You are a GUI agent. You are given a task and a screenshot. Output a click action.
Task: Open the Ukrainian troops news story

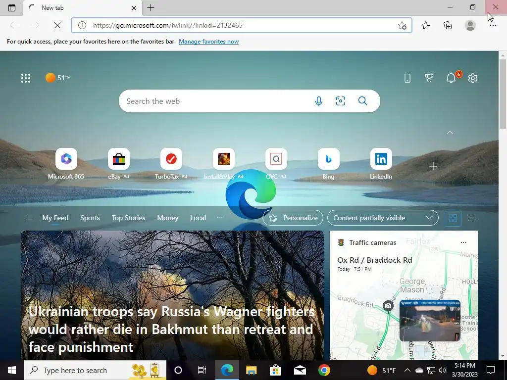[x=171, y=329]
